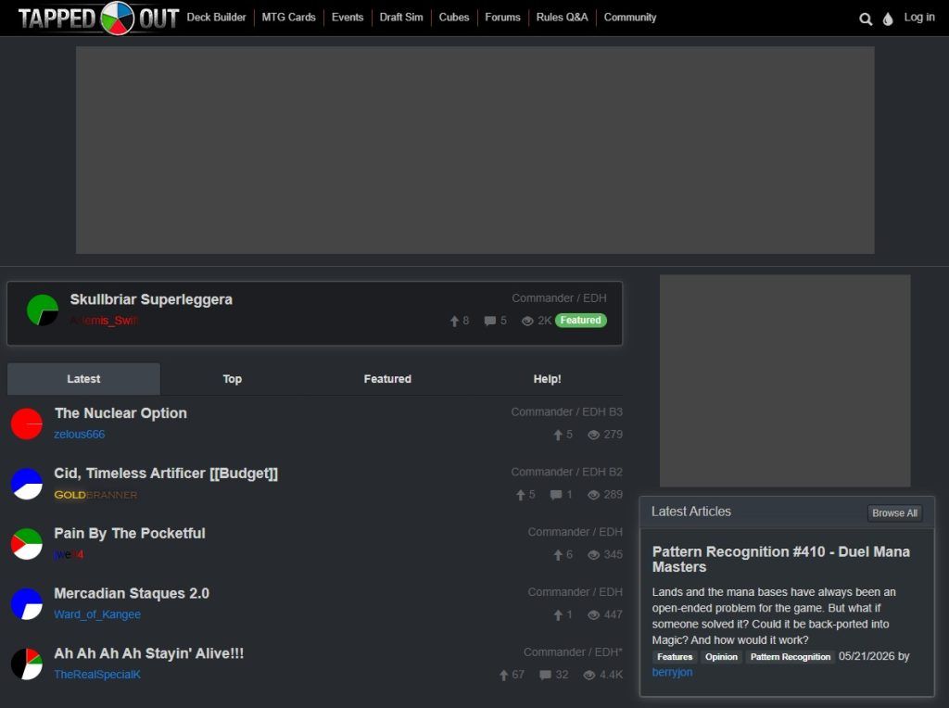Open the Draft Sim menu
This screenshot has height=708, width=949.
(401, 18)
